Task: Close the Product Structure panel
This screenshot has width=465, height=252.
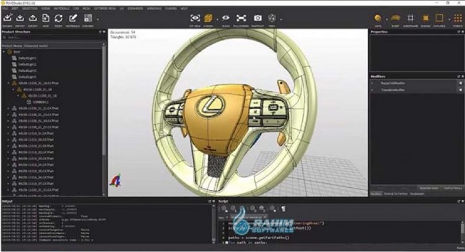Action: (104, 32)
